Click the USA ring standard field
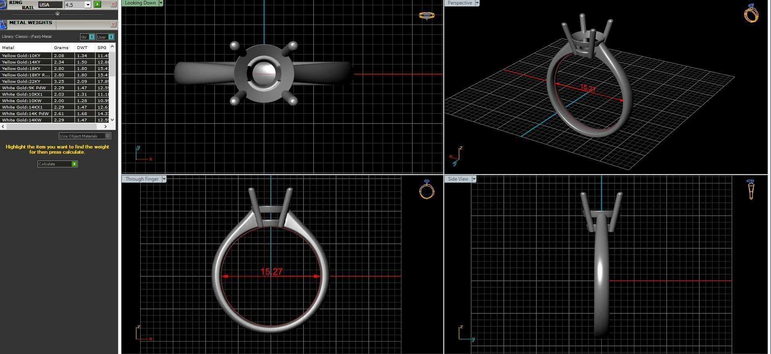The image size is (771, 354). pyautogui.click(x=50, y=5)
